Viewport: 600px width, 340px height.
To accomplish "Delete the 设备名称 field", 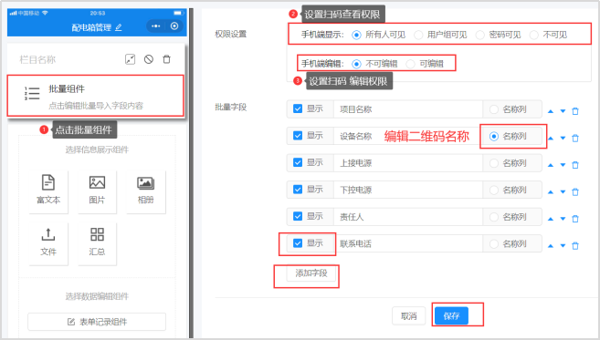I will [575, 138].
